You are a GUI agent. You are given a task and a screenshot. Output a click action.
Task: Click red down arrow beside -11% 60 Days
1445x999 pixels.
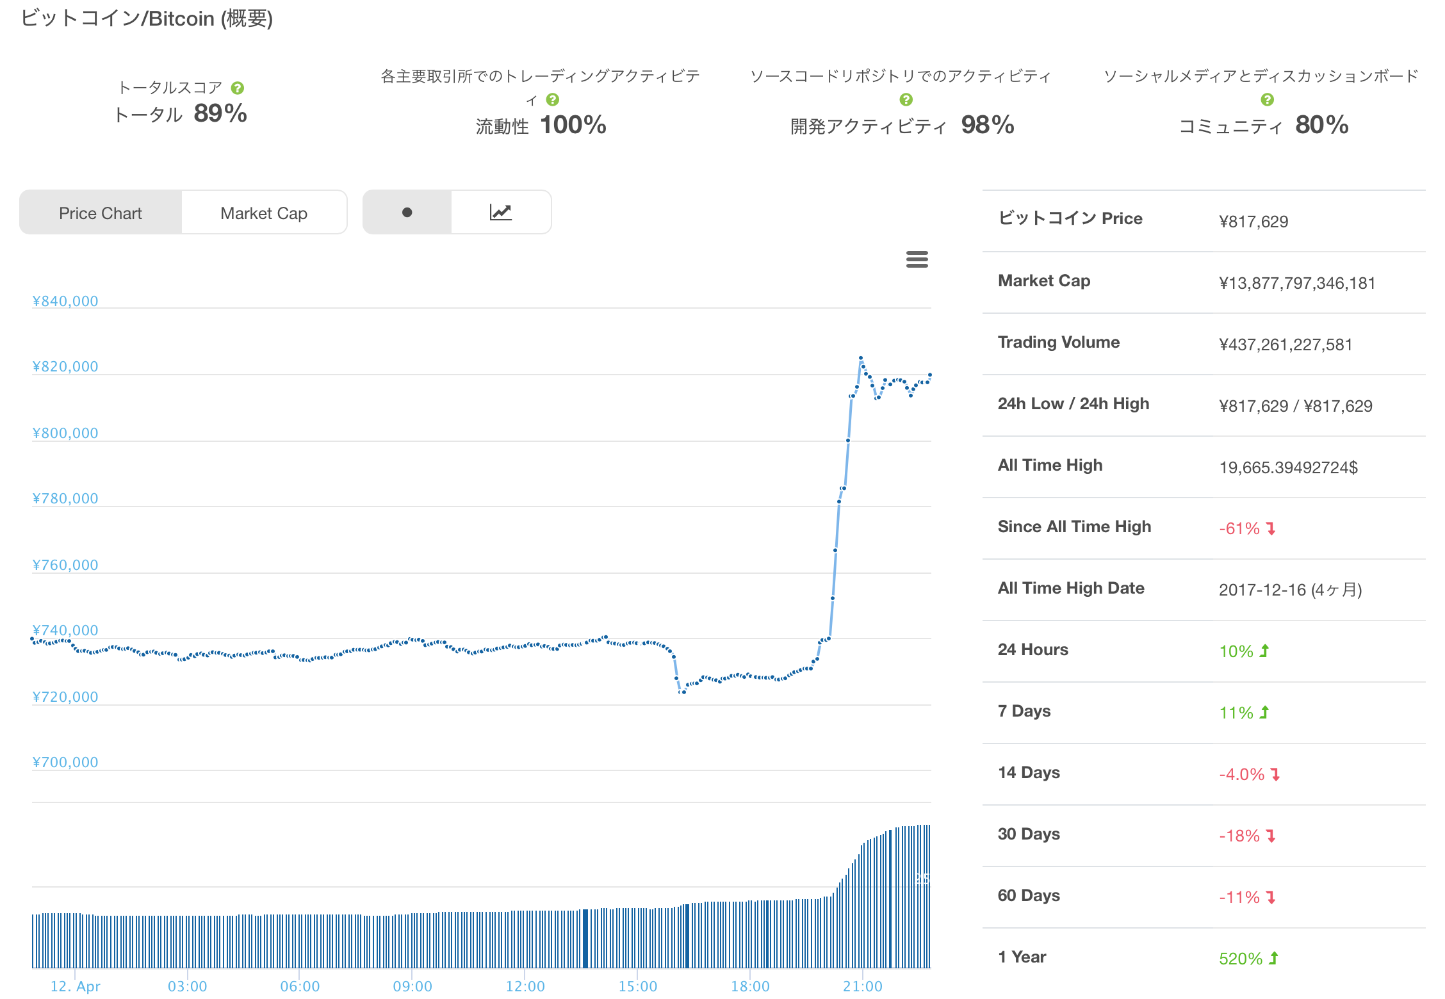[1271, 897]
